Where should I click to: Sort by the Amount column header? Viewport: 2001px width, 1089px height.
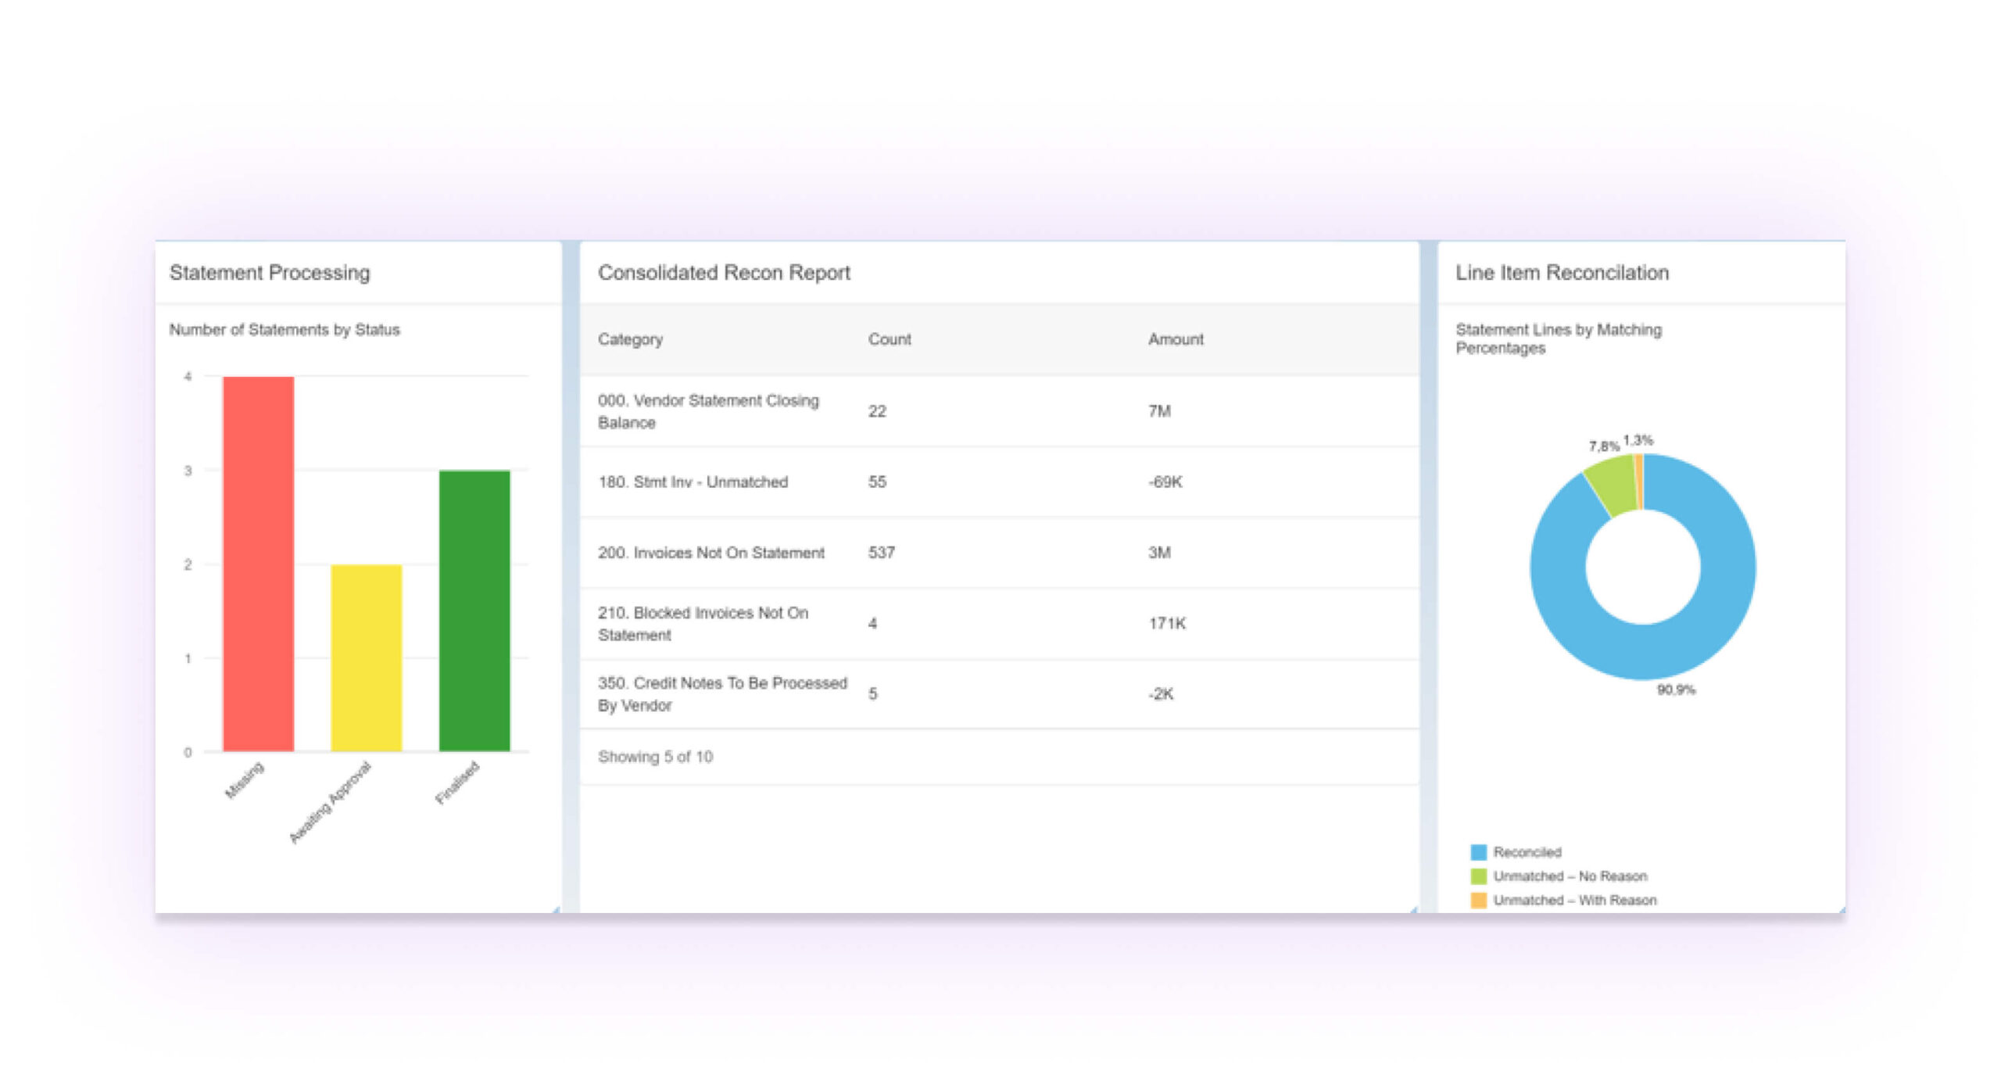[1175, 339]
